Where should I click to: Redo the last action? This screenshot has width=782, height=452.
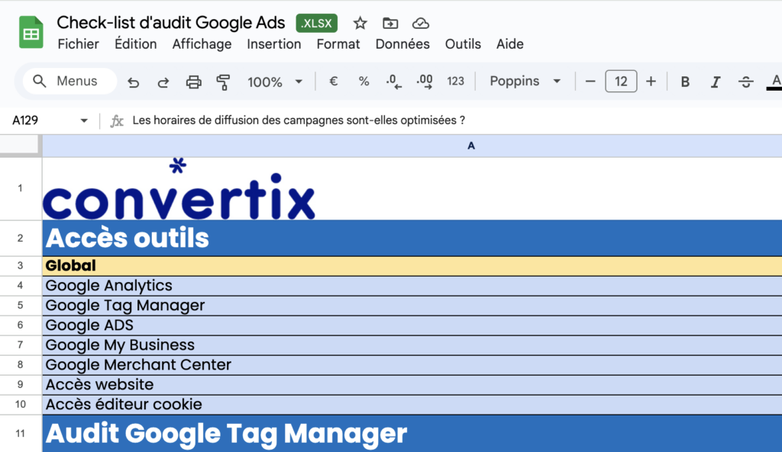coord(163,82)
